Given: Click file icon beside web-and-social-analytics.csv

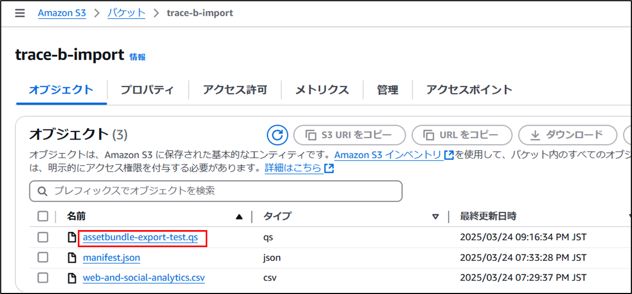Looking at the screenshot, I should pos(72,277).
